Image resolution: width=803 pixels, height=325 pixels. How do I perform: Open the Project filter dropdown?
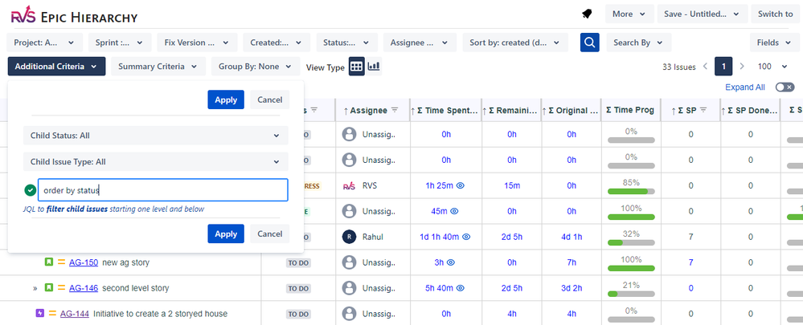click(x=44, y=43)
